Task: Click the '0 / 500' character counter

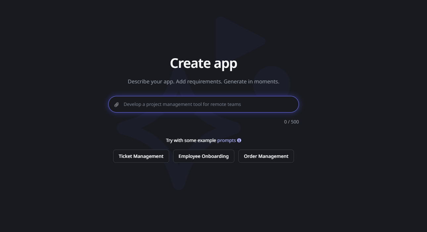Action: 291,122
